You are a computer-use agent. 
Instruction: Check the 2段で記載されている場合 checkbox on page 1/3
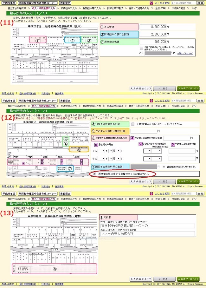tap(142, 48)
